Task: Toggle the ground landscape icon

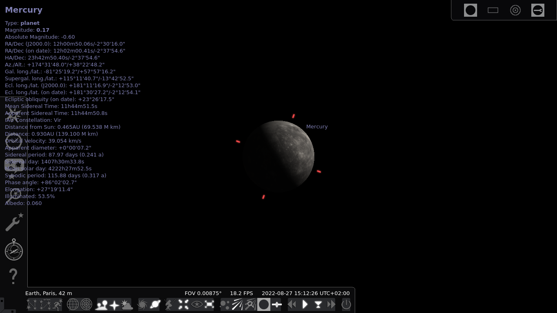Action: [x=101, y=304]
